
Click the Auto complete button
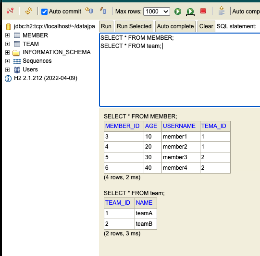[x=175, y=26]
